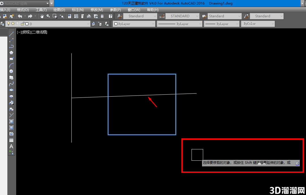The width and height of the screenshot is (306, 195).
Task: Select the Ellipse arc tool
Action: coord(11,96)
